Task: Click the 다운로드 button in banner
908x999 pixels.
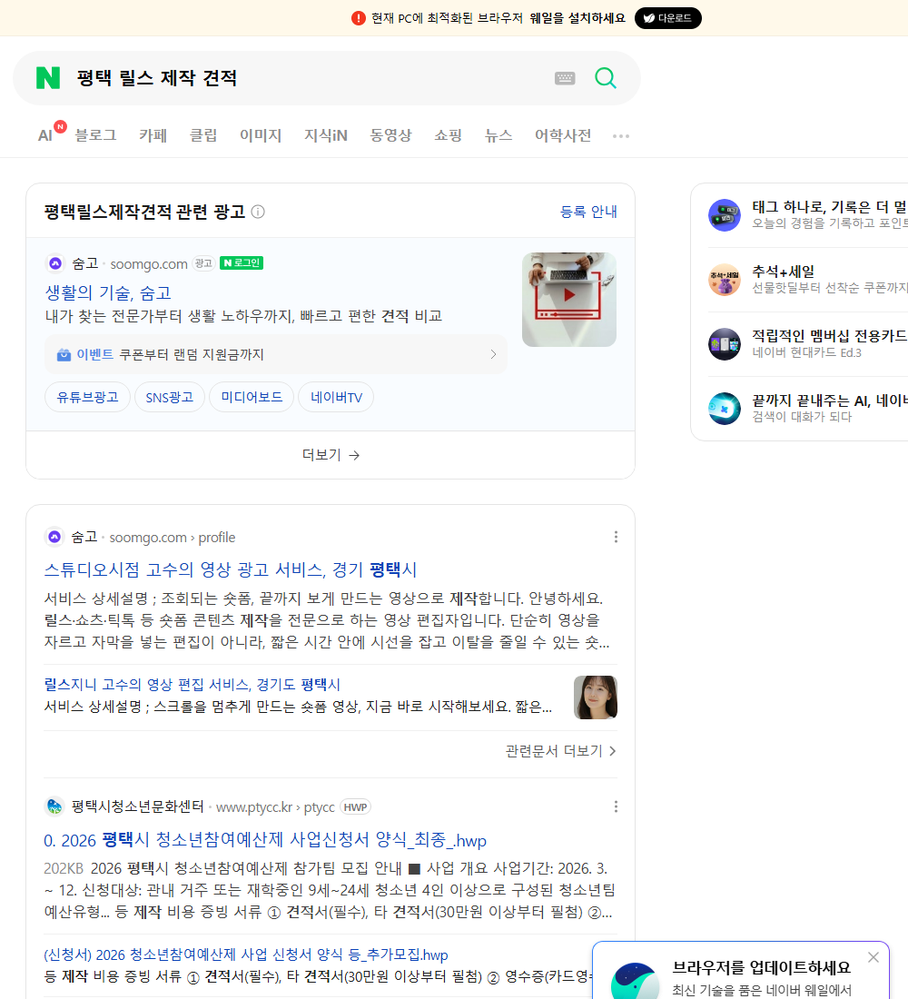Action: [667, 18]
